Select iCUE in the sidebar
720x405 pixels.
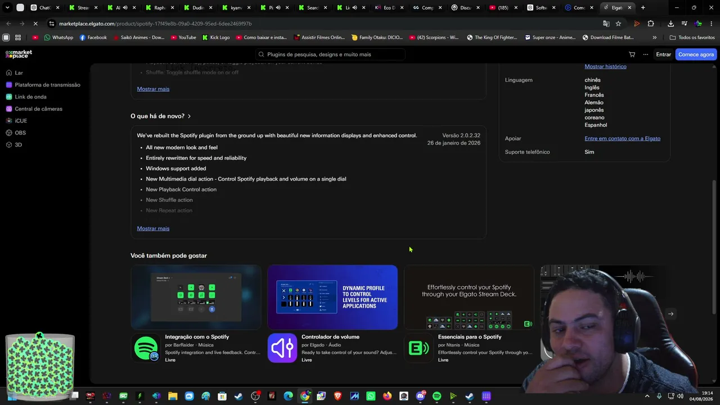click(x=16, y=121)
